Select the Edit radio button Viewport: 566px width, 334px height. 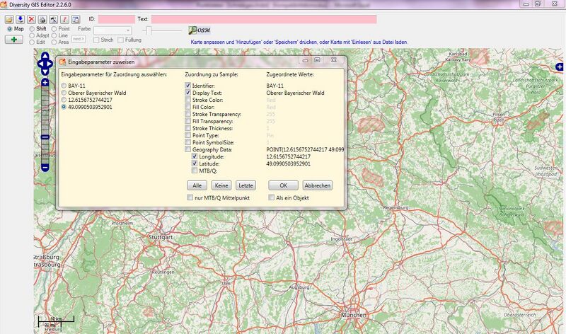pyautogui.click(x=32, y=42)
